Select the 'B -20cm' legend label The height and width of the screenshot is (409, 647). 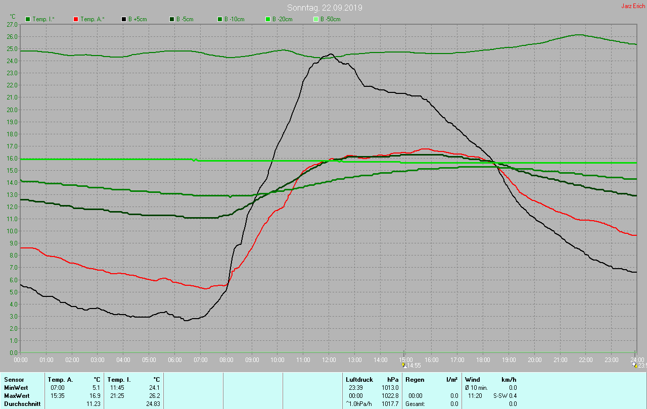point(283,19)
